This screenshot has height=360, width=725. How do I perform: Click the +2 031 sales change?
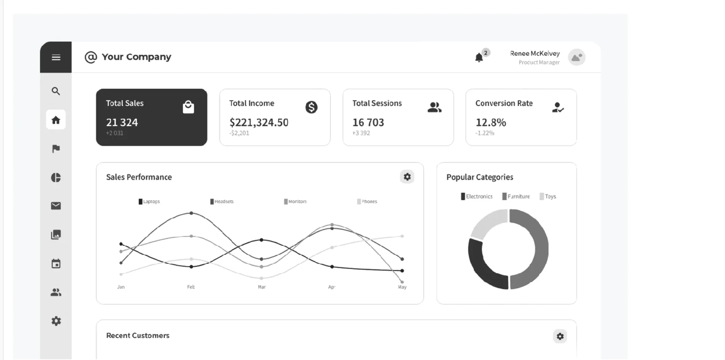(x=115, y=133)
